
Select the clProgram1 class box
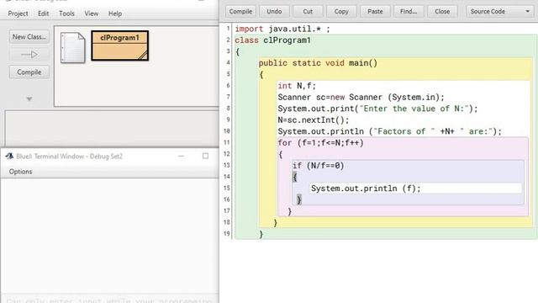tap(119, 45)
